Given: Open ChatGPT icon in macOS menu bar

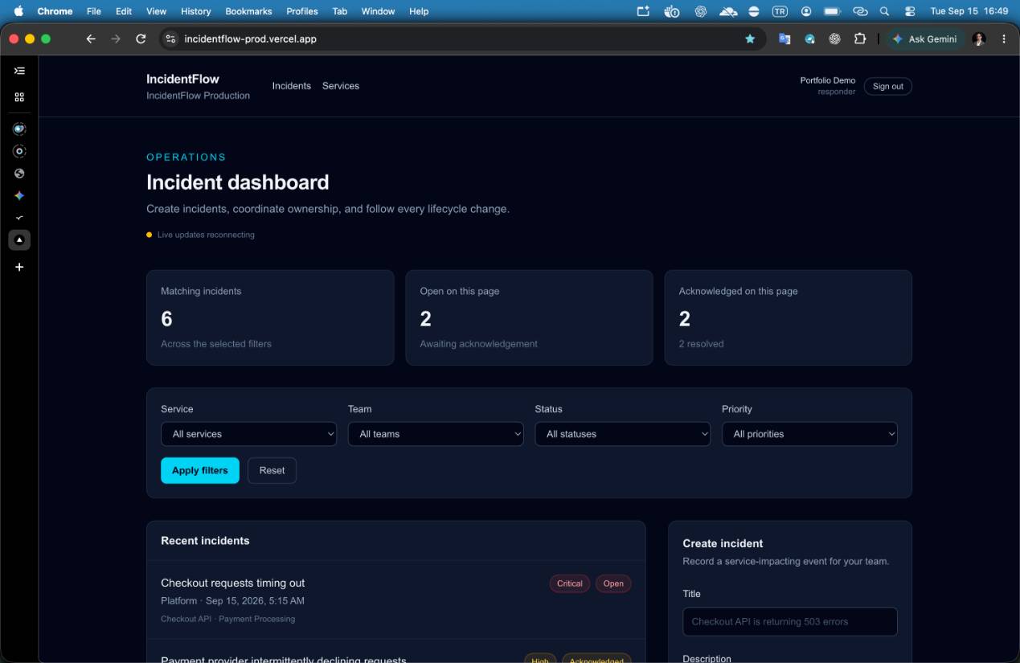Looking at the screenshot, I should (x=701, y=11).
